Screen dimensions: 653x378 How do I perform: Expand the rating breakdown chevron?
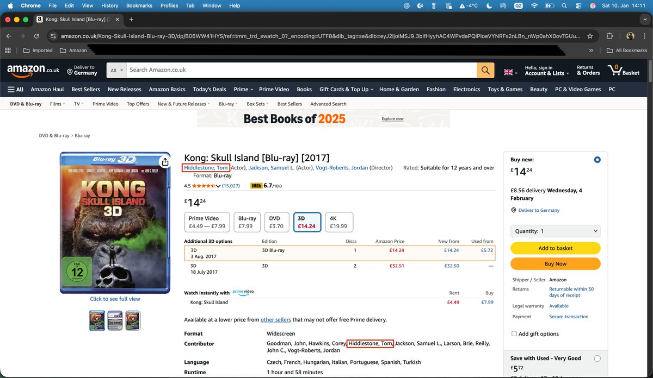click(x=218, y=186)
